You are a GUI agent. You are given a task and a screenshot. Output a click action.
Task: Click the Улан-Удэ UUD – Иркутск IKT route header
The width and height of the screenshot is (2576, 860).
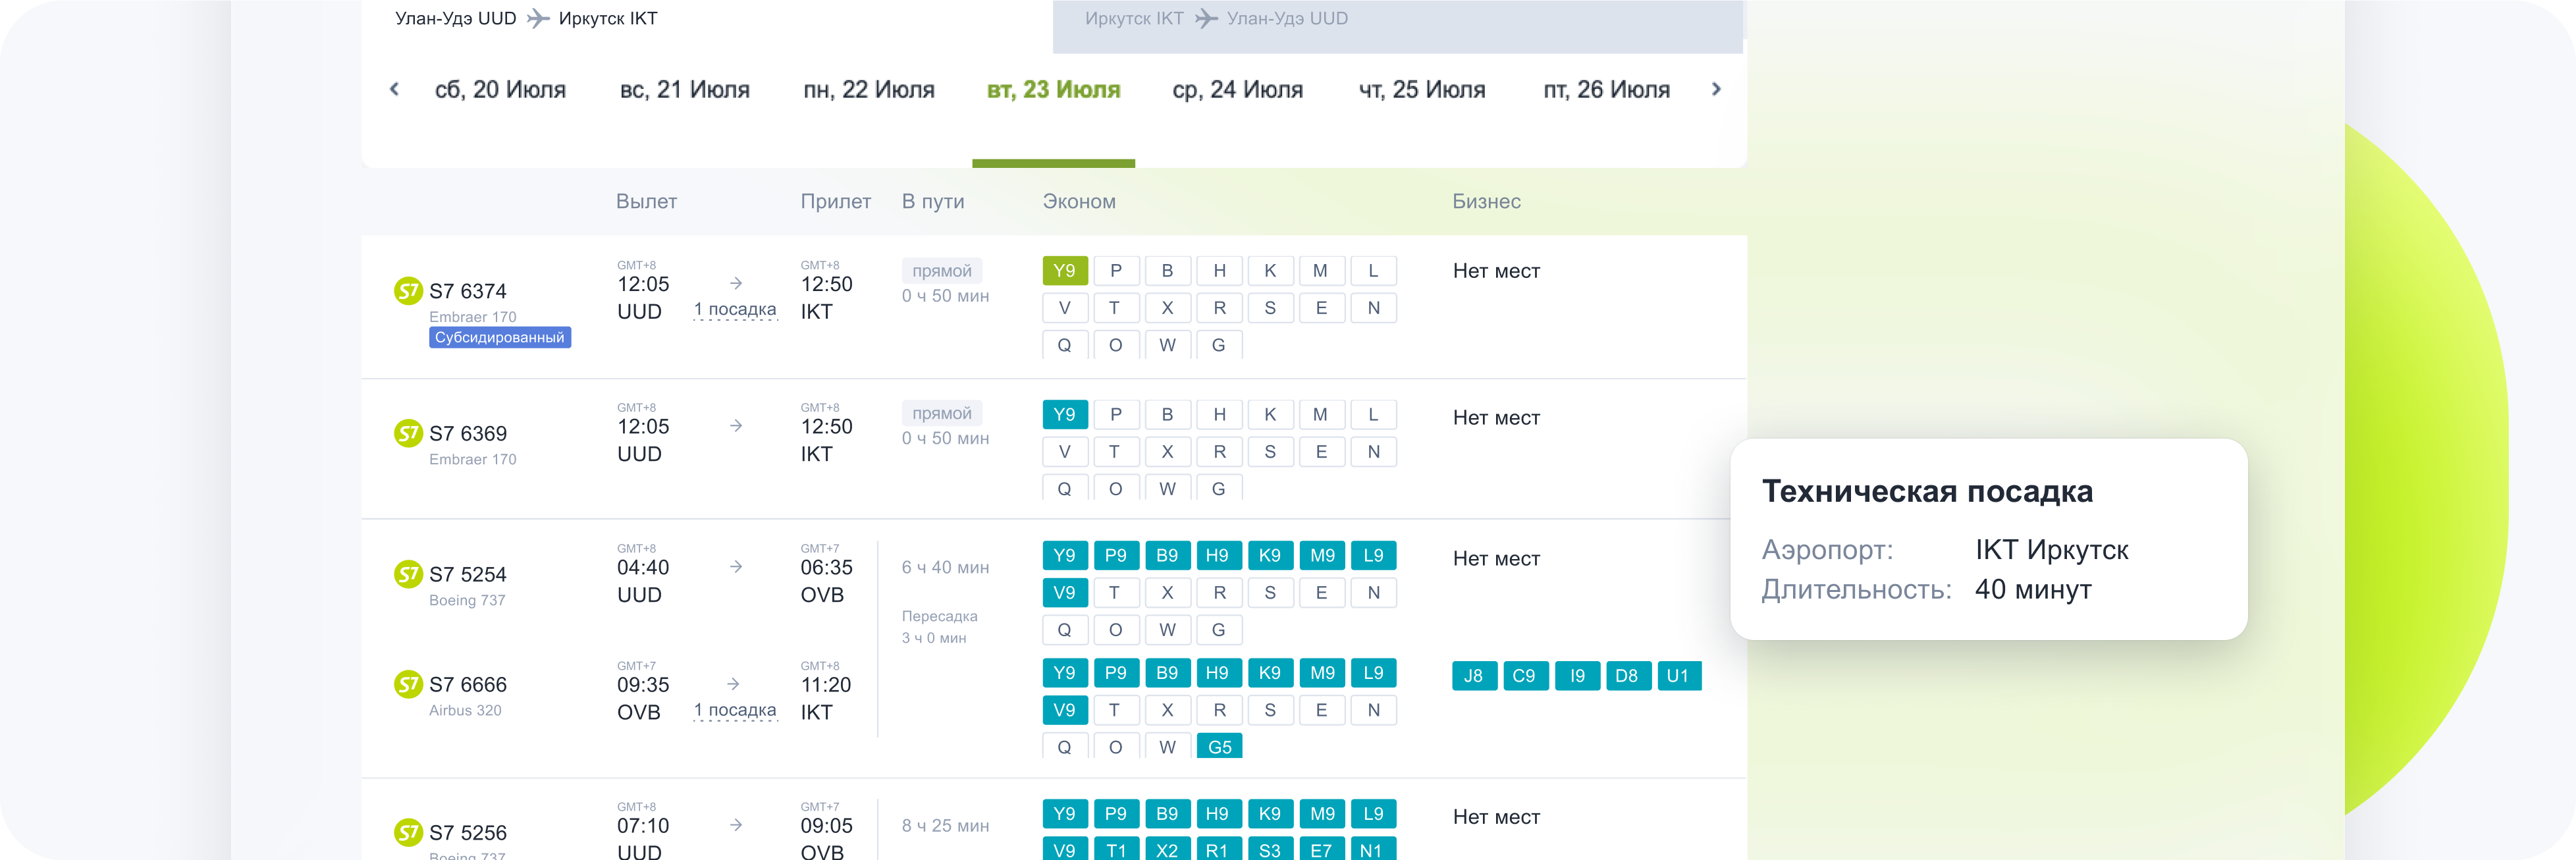pos(526,19)
